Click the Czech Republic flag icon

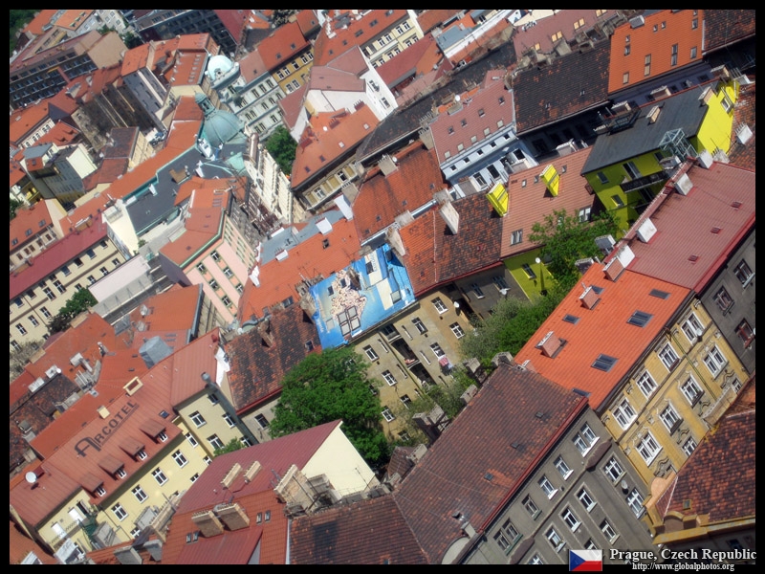(585, 560)
